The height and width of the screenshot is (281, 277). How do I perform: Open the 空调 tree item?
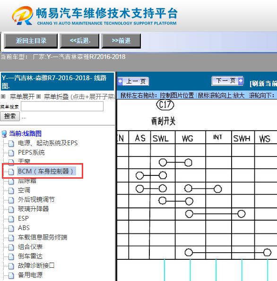[x=24, y=190]
